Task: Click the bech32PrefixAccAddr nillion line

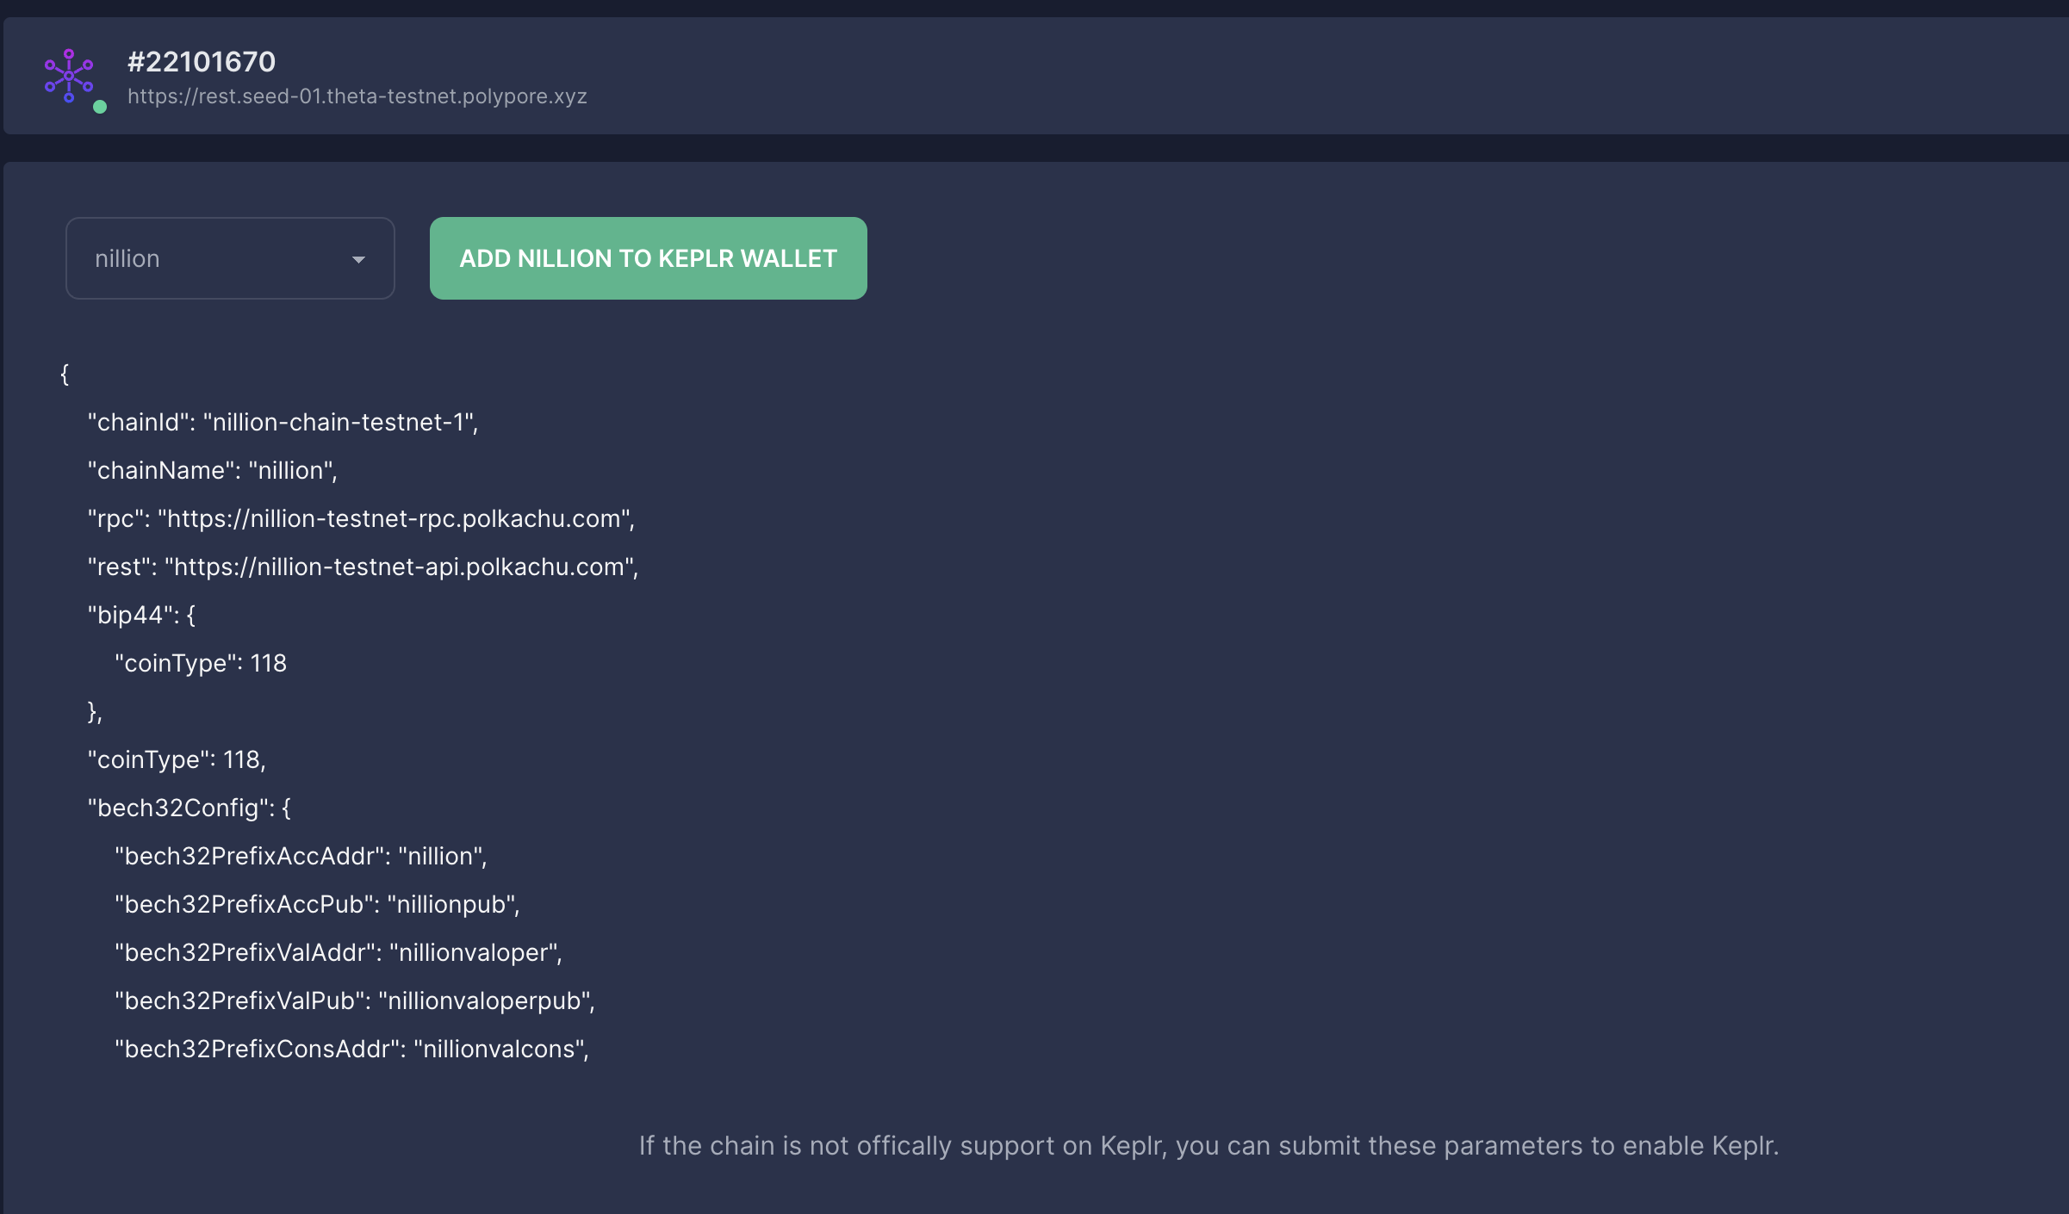Action: click(x=301, y=856)
